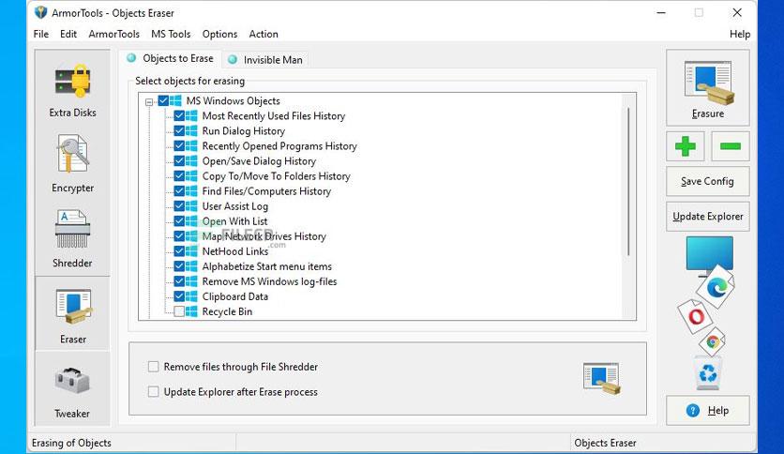Click the Update Explorer button

coord(707,216)
